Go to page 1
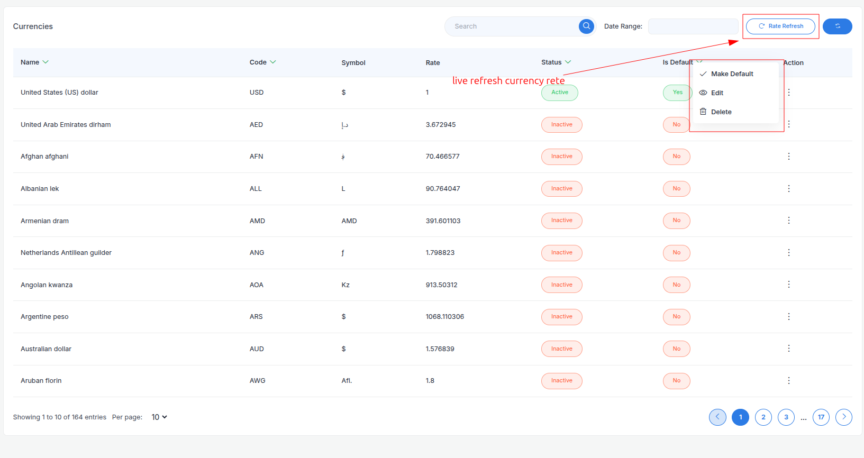The image size is (864, 458). 741,417
